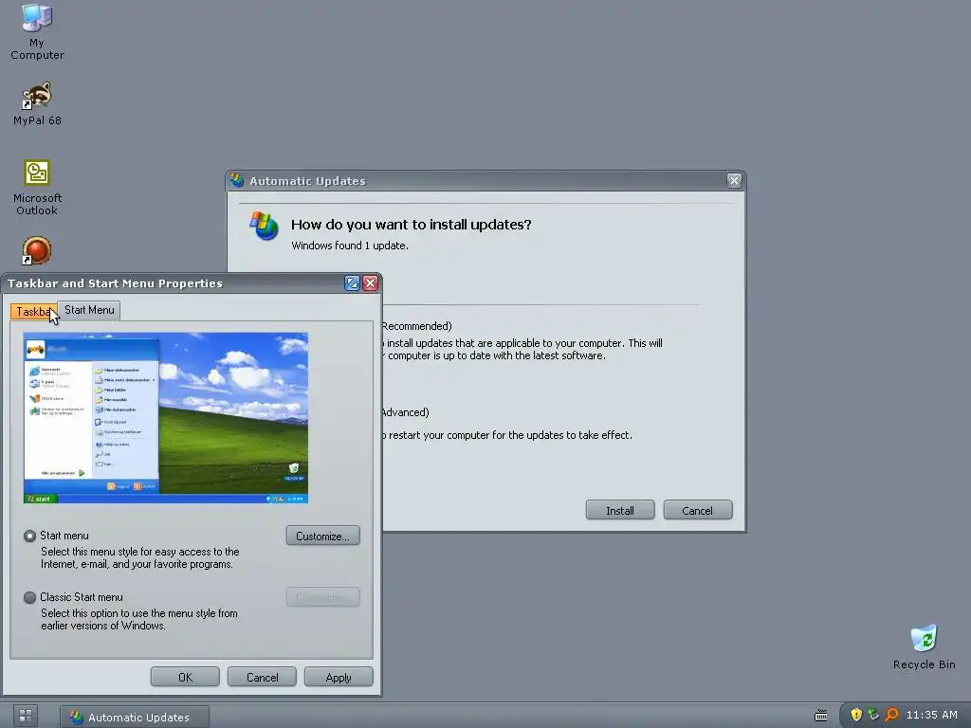Click the help button on Taskbar Properties title bar
The image size is (971, 728).
352,282
